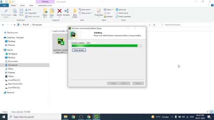214x120 pixels.
Task: Select OneDrive - Personal in sidebar
Action: pyautogui.click(x=15, y=38)
